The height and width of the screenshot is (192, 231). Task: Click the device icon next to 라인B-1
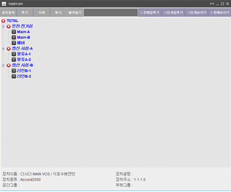tap(14, 71)
